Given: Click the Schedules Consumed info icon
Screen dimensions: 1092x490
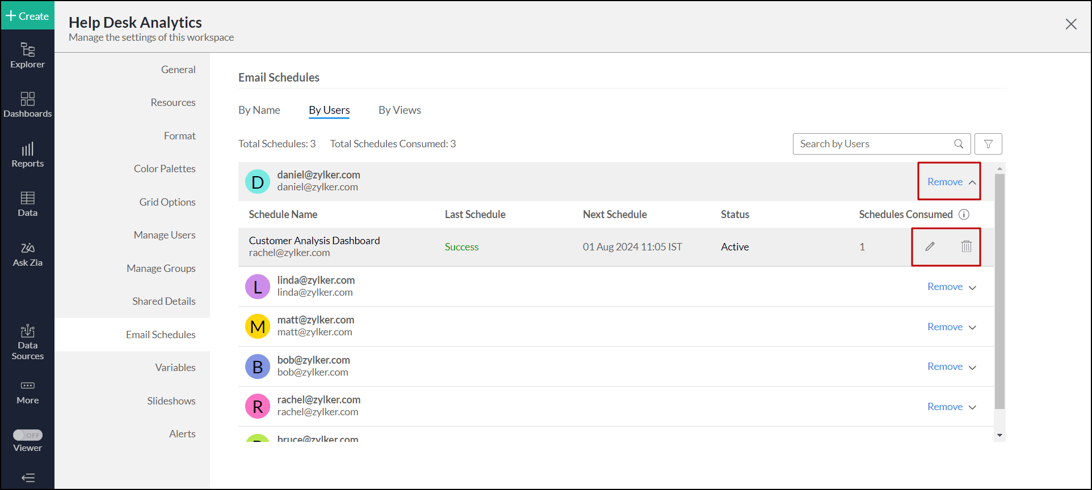Looking at the screenshot, I should coord(964,215).
